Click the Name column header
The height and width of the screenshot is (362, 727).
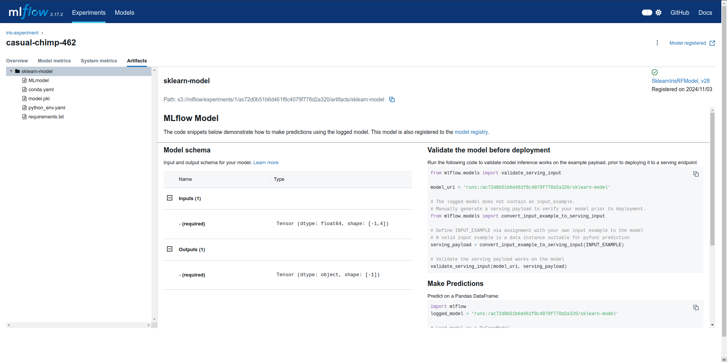[185, 179]
